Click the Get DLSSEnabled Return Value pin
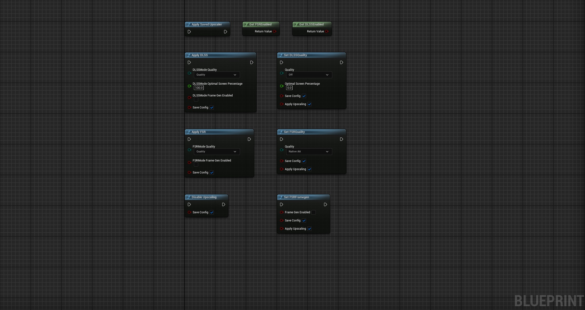 point(326,31)
